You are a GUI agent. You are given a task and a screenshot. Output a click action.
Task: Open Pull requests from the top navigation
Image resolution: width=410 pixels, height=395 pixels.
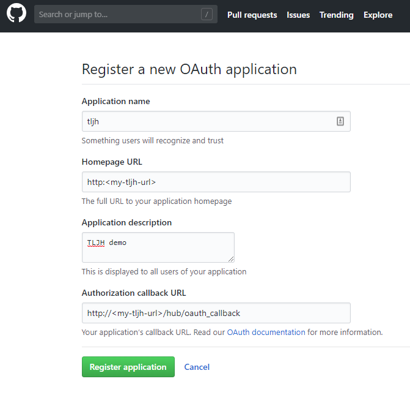(252, 15)
